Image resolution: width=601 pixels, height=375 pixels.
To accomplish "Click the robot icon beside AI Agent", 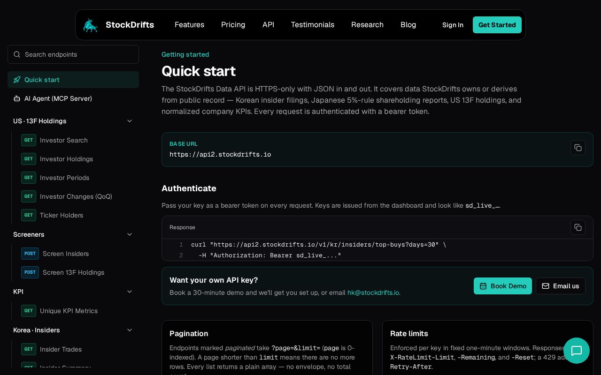I will pos(17,98).
